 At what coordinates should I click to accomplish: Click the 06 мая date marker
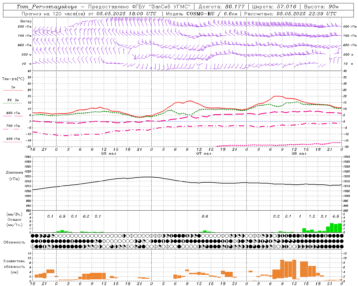(x=109, y=154)
